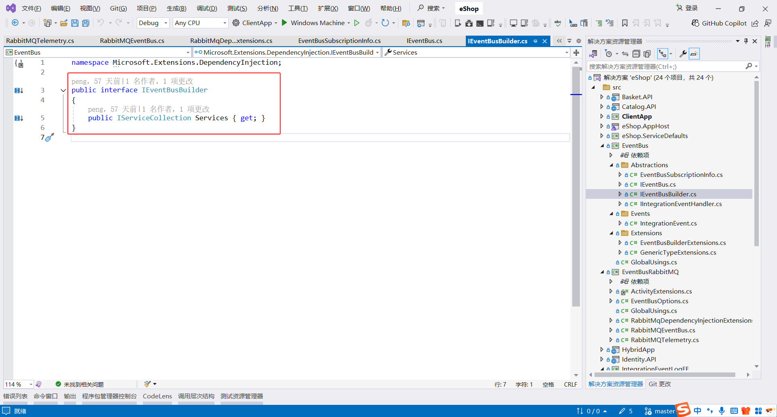Switch Solution Explorer between solution and folder view
777x417 pixels.
click(x=593, y=54)
